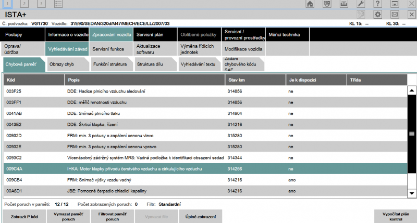The width and height of the screenshot is (417, 223).
Task: Sort table by Stav km column header
Action: point(255,80)
